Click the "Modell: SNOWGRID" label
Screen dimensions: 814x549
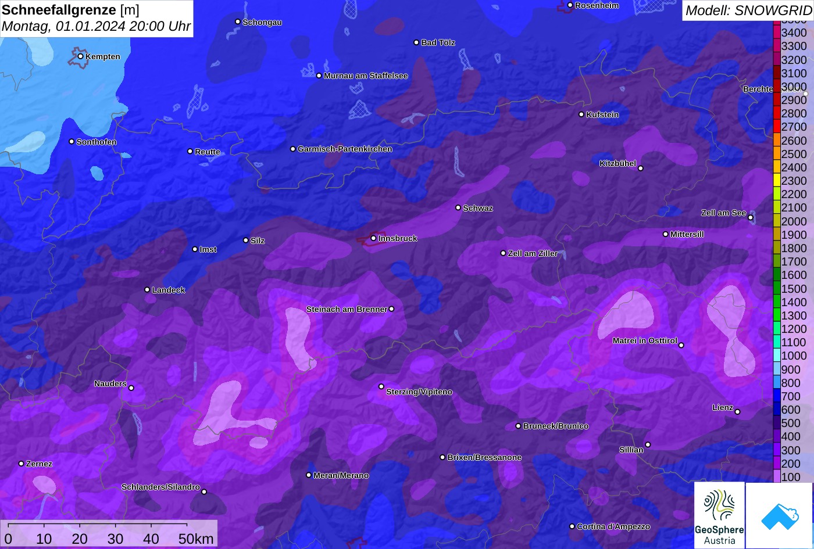(x=748, y=10)
